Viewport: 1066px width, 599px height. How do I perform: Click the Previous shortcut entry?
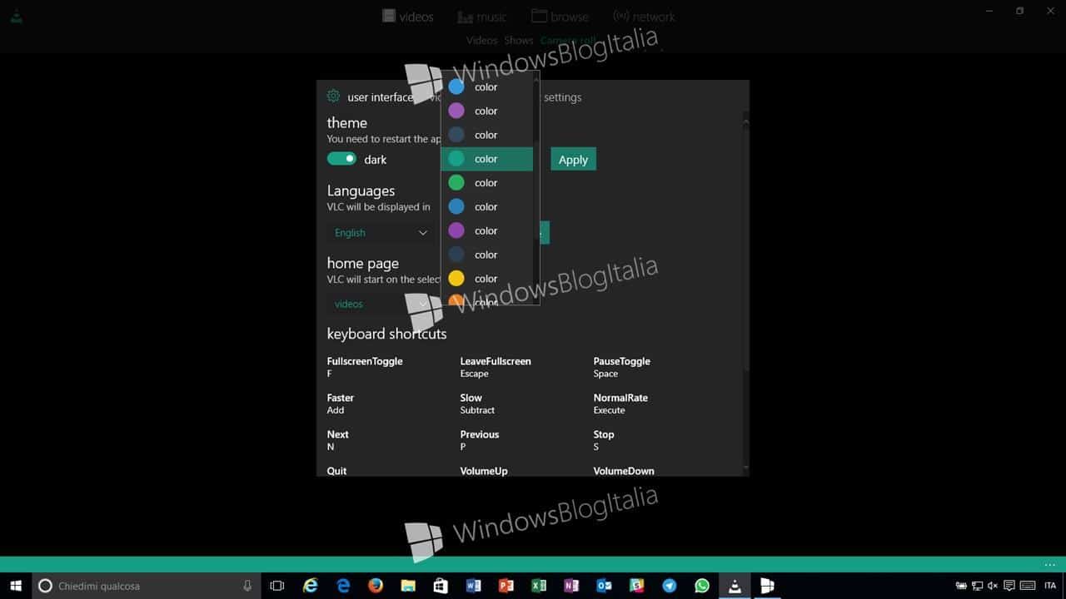(480, 440)
